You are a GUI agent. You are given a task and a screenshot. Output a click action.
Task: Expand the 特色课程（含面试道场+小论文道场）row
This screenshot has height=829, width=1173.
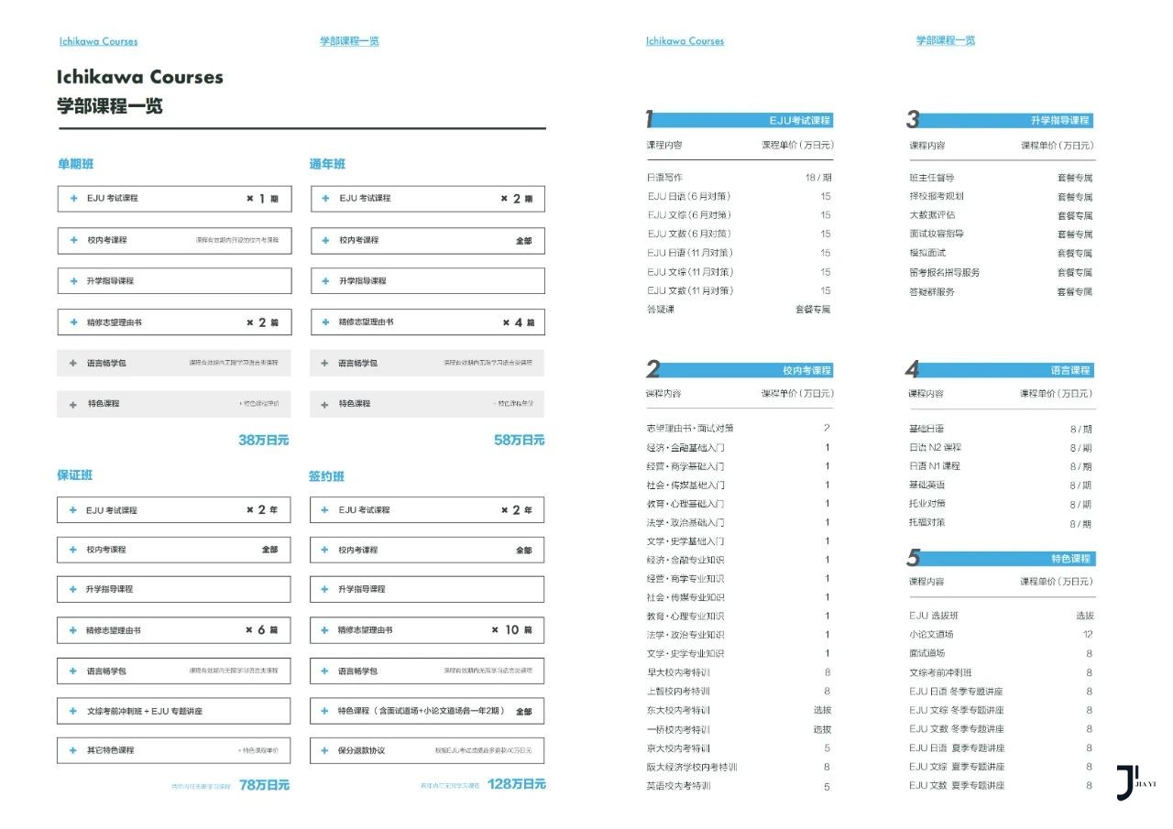point(427,711)
